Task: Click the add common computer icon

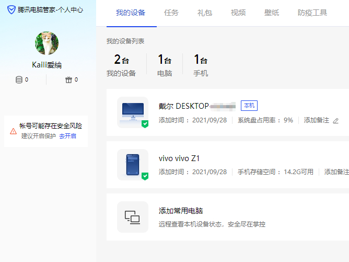Action: pyautogui.click(x=133, y=217)
